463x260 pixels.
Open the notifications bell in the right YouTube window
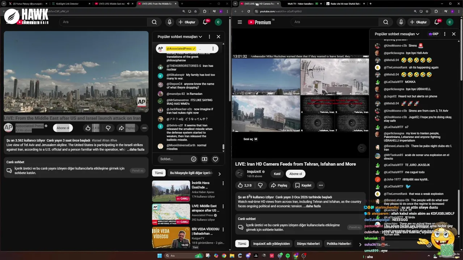(x=437, y=22)
